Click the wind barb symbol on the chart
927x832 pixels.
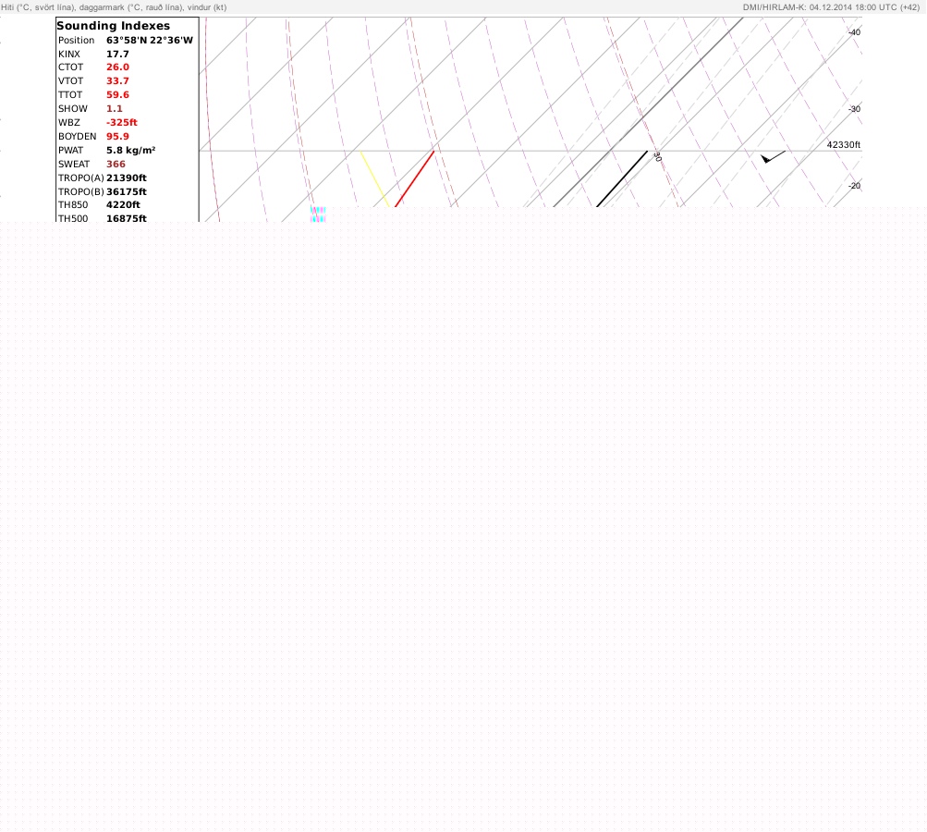[773, 157]
